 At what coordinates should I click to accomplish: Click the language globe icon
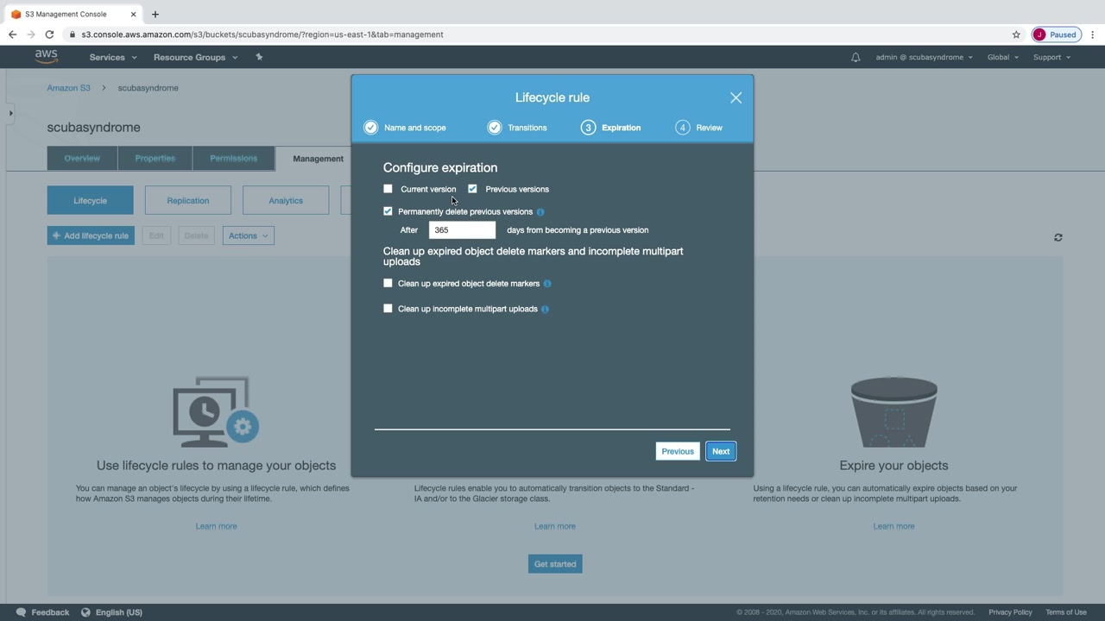click(85, 612)
